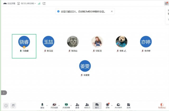Open the 聊天 chat panel
The height and width of the screenshot is (111, 169).
(x=97, y=105)
